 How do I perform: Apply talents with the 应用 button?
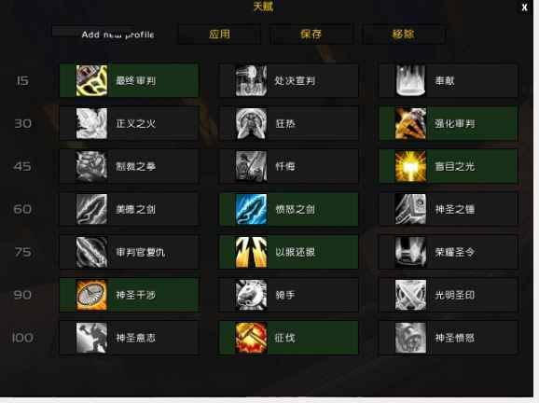click(x=219, y=34)
